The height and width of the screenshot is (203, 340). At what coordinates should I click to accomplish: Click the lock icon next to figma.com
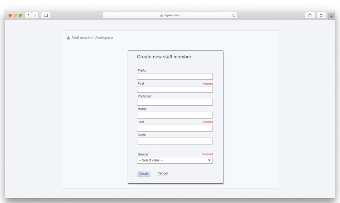point(162,15)
